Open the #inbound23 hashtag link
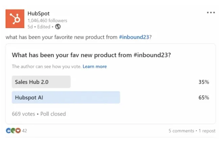 point(134,37)
